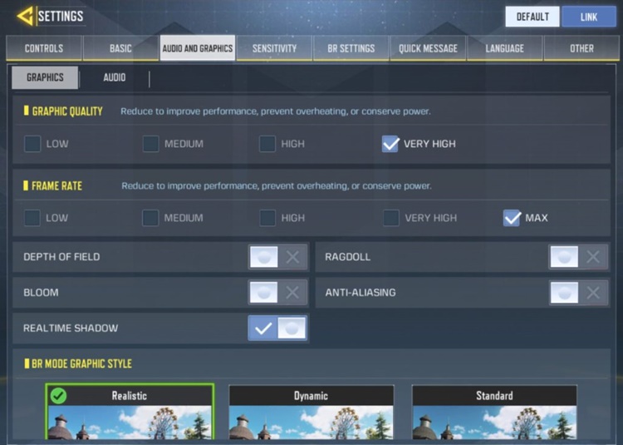Select Low graphic quality checkbox
The width and height of the screenshot is (623, 445).
coord(32,144)
